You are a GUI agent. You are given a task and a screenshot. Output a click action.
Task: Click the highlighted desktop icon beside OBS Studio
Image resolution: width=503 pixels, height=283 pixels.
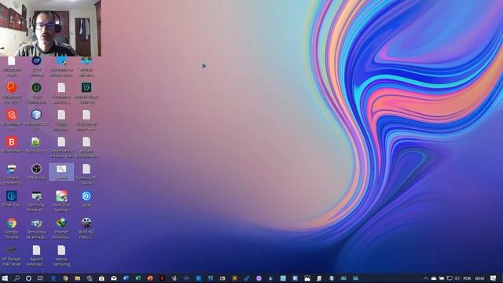click(x=61, y=171)
